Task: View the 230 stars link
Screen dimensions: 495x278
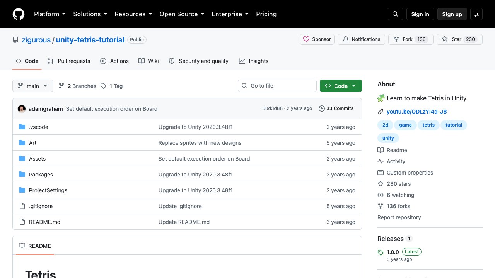Action: tap(394, 184)
